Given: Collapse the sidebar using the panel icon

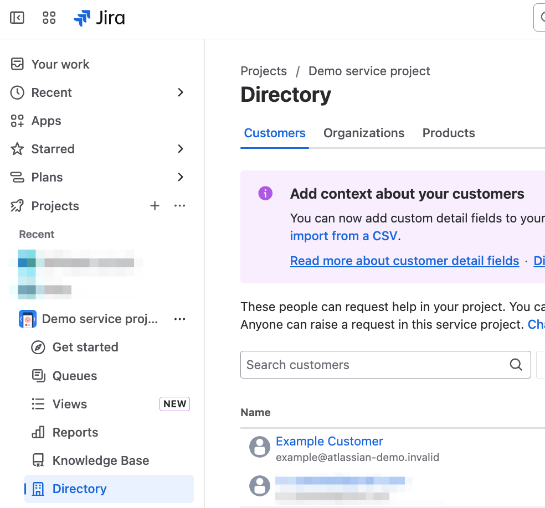Looking at the screenshot, I should click(x=17, y=18).
